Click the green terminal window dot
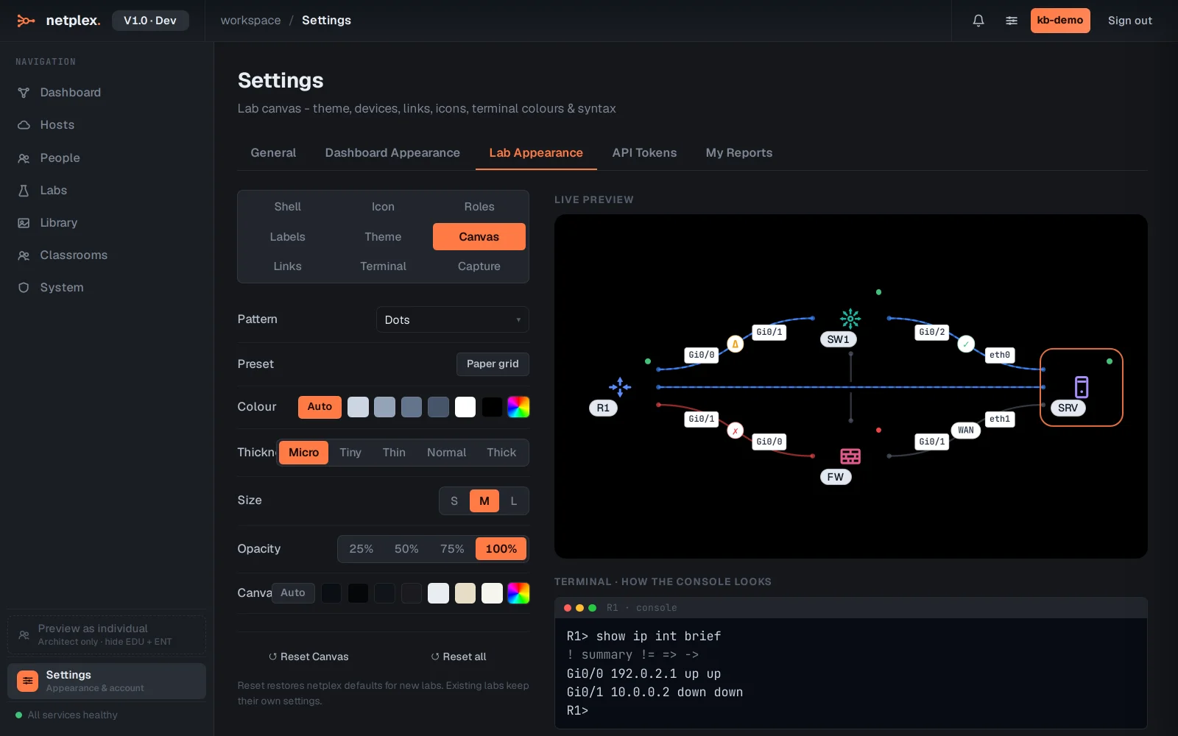Screen dimensions: 1178x736 pos(592,608)
